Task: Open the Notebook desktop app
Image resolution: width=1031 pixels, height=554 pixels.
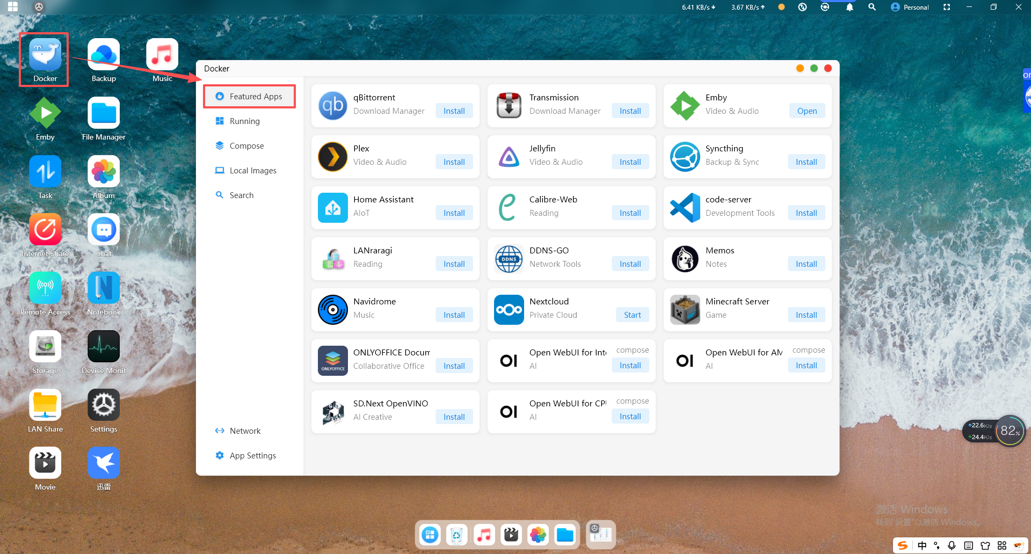Action: [x=104, y=288]
